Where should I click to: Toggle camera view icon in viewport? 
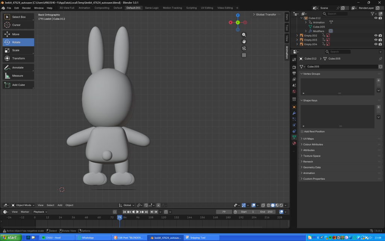[244, 48]
